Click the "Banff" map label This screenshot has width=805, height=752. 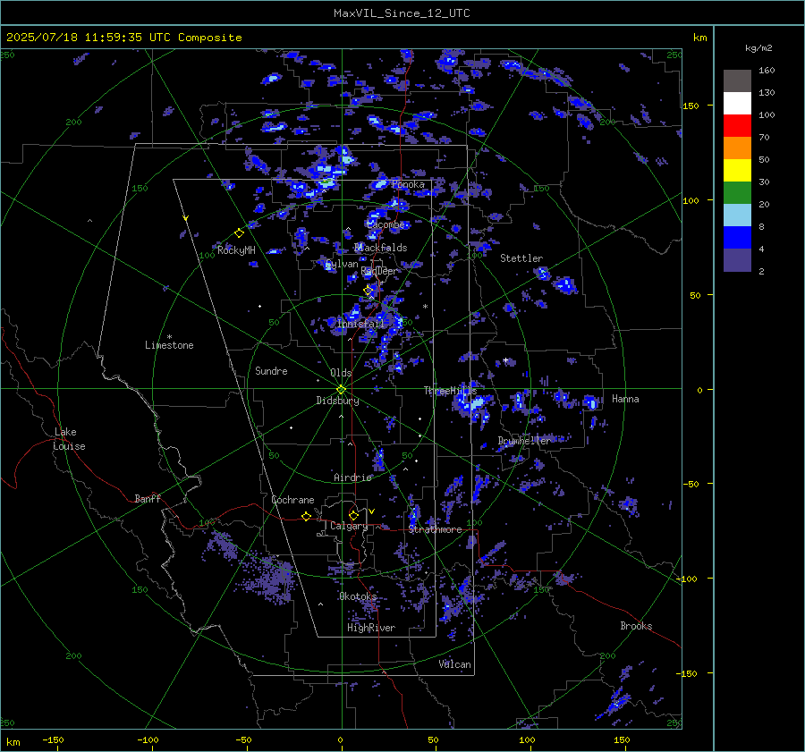pos(148,499)
